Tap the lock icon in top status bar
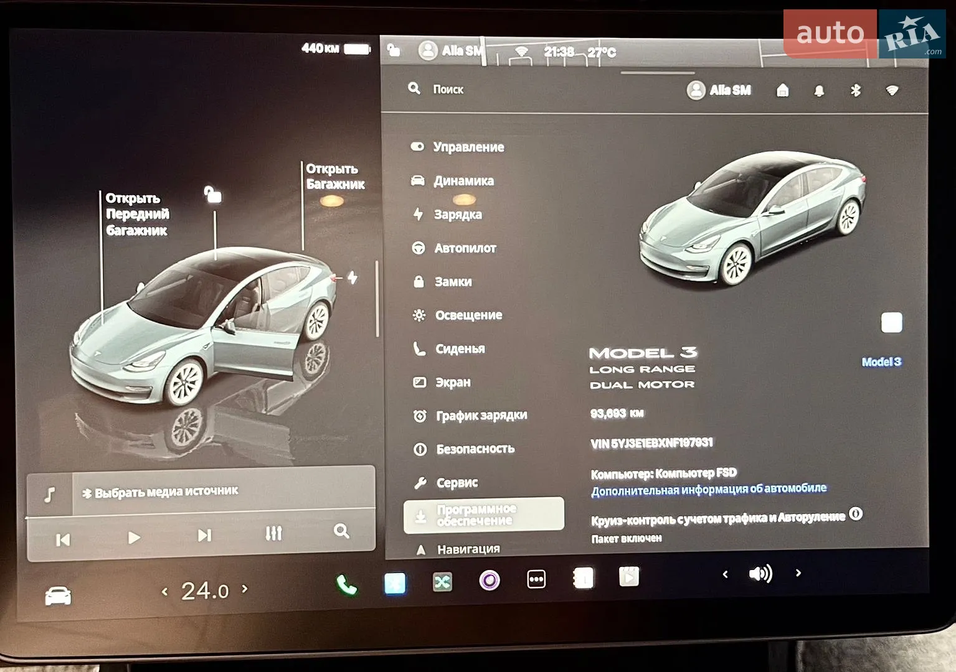The image size is (956, 672). [394, 49]
